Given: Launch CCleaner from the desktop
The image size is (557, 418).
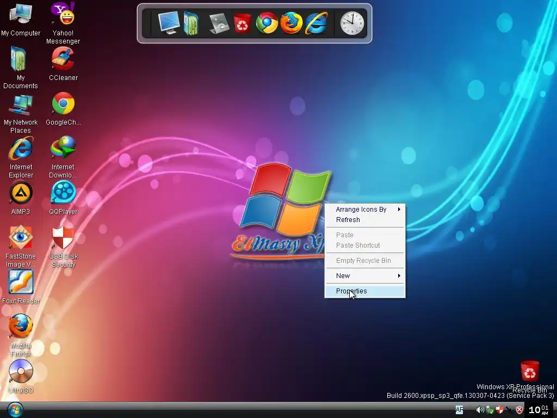Looking at the screenshot, I should (63, 64).
